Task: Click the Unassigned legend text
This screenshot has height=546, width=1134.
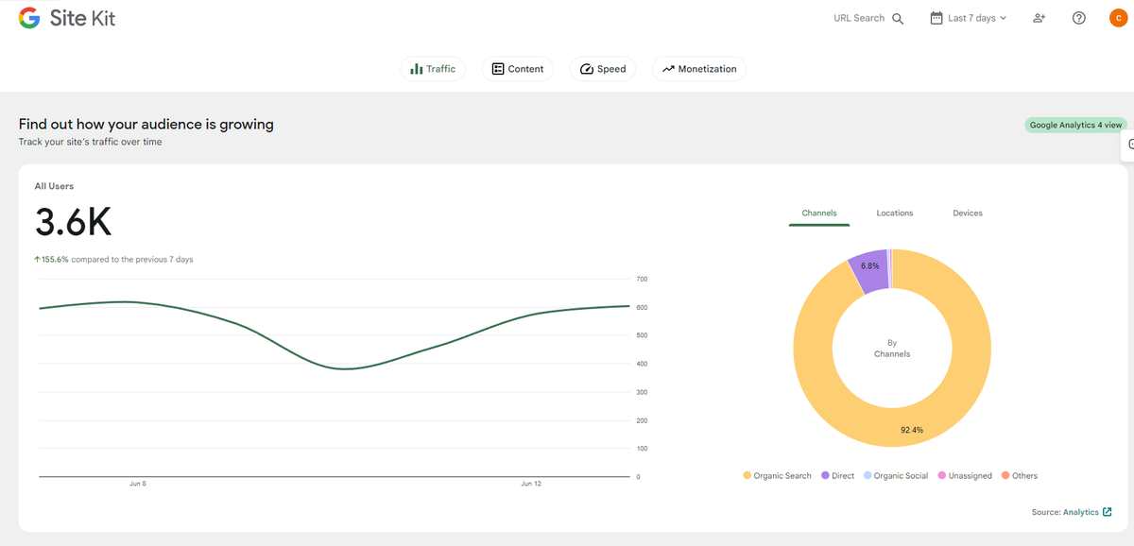Action: [x=971, y=476]
